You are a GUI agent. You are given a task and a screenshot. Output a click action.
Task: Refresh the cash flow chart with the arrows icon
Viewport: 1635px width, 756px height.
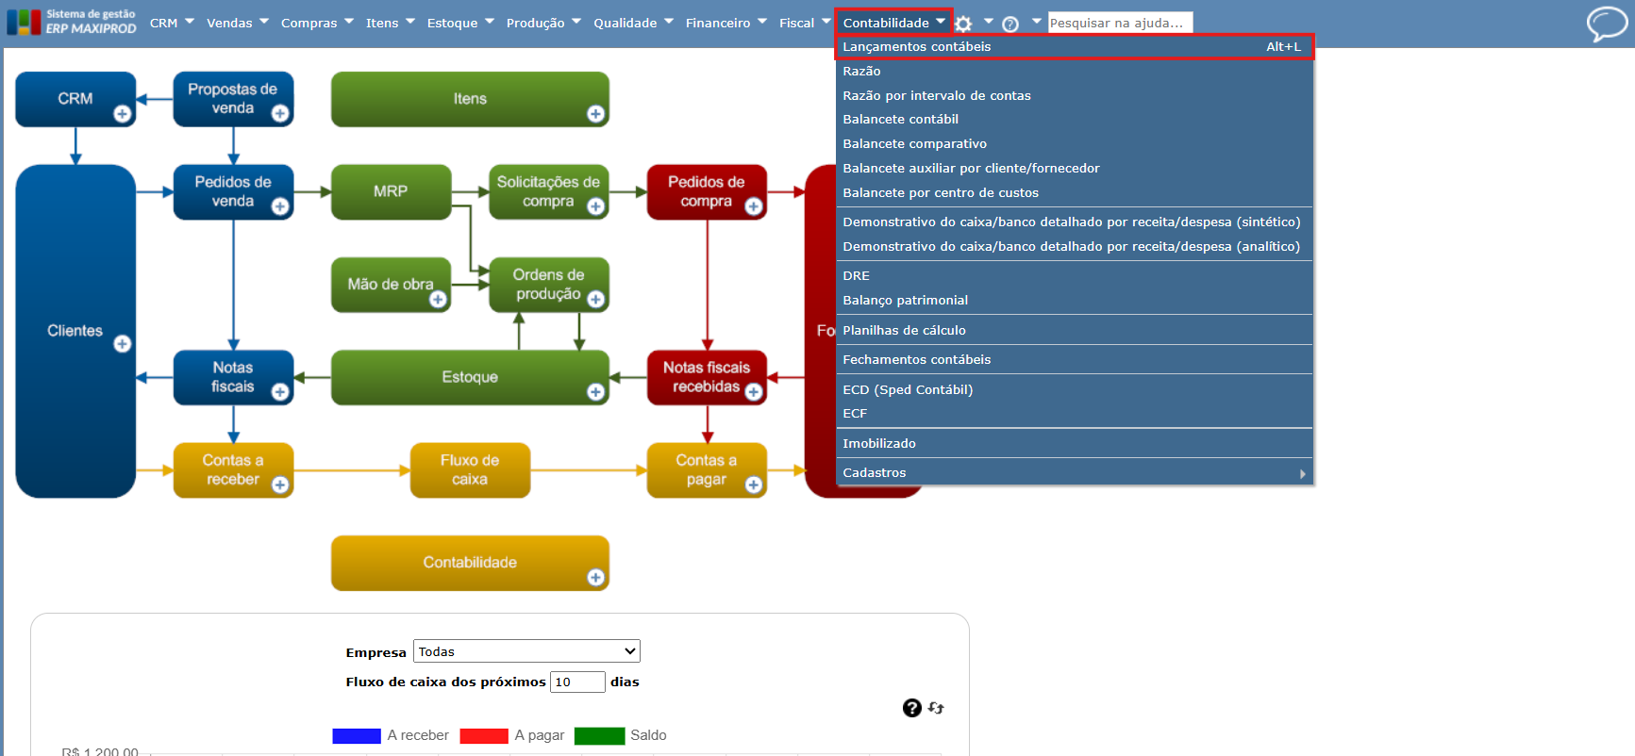click(936, 708)
